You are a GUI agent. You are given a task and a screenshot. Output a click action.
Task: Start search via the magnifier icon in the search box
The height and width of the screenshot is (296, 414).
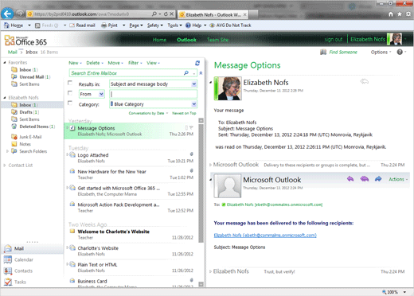tap(186, 73)
